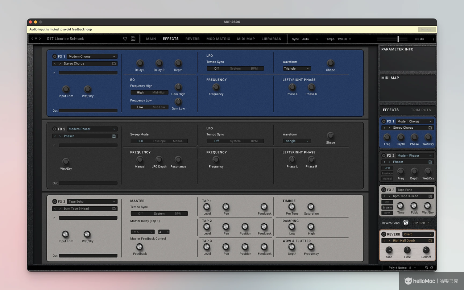This screenshot has width=464, height=290.
Task: Open the LIBRARIAN tab
Action: click(x=272, y=39)
